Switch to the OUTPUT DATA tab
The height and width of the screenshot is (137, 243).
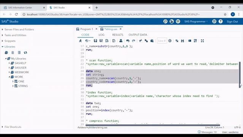point(138,35)
